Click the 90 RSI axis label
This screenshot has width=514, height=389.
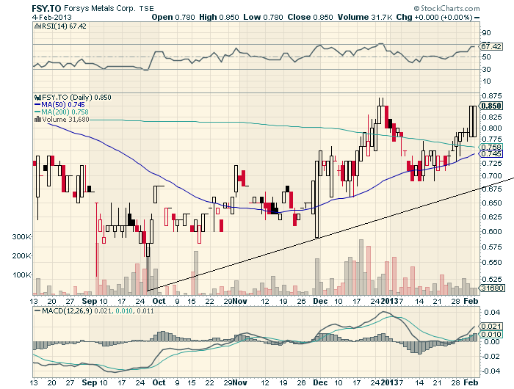click(x=486, y=32)
